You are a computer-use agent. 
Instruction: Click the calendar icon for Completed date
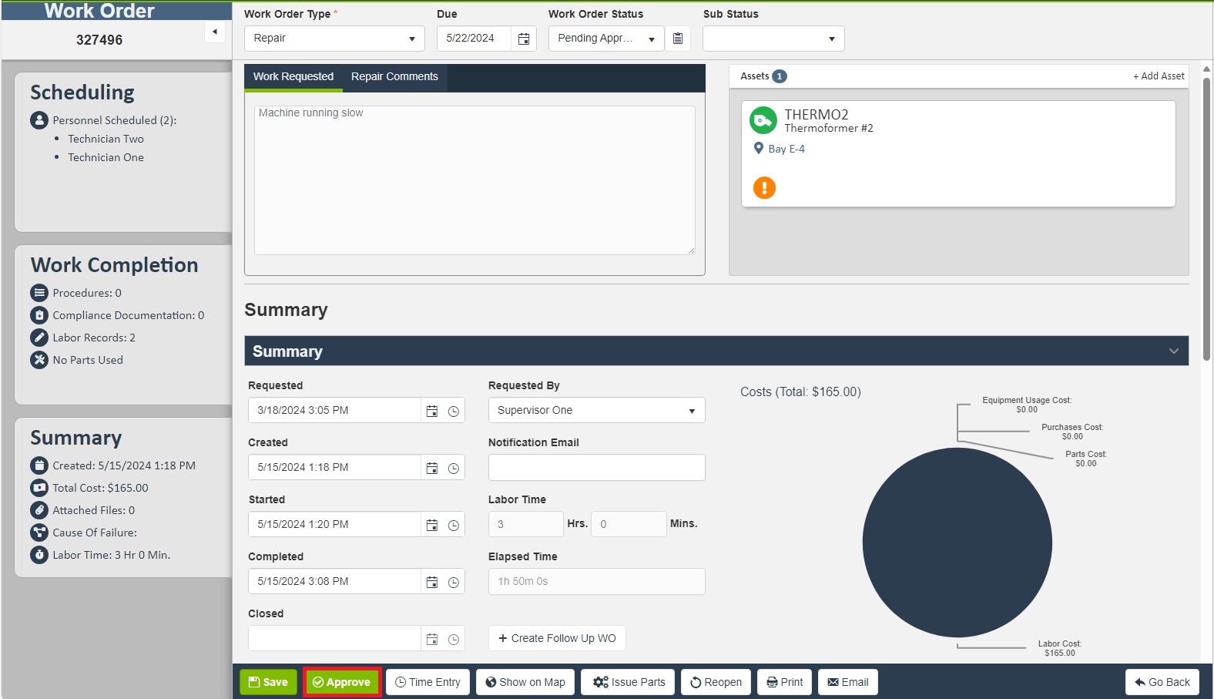(x=432, y=582)
